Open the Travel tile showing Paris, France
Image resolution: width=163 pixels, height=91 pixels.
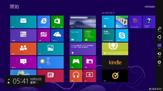76,35
